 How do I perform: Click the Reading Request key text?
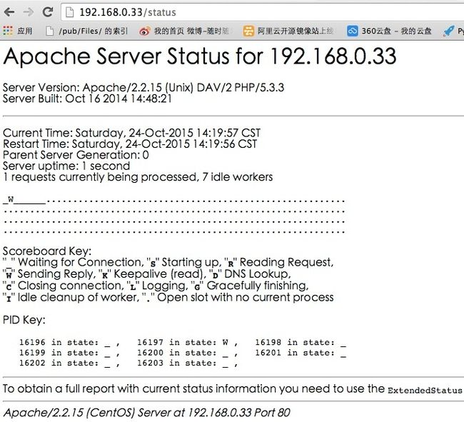pyautogui.click(x=286, y=262)
